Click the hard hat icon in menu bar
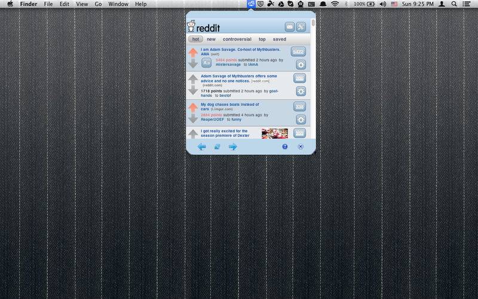Screen dimensions: 478x299 tap(323, 4)
